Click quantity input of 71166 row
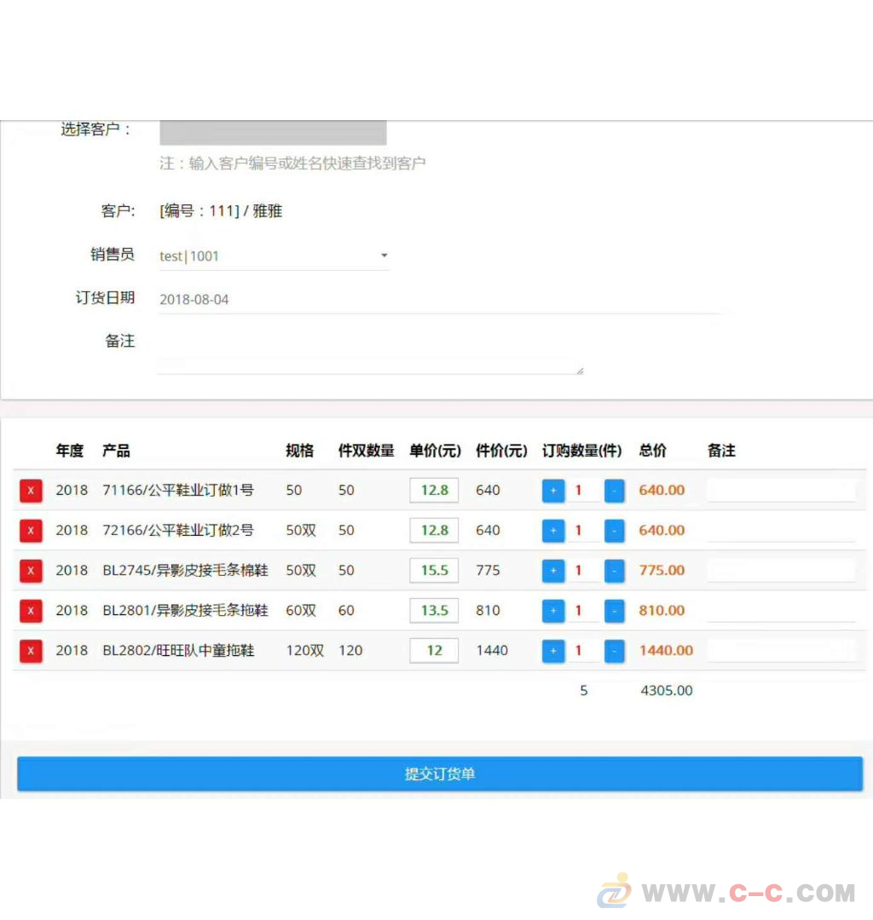Screen dimensions: 873x920 pos(583,491)
